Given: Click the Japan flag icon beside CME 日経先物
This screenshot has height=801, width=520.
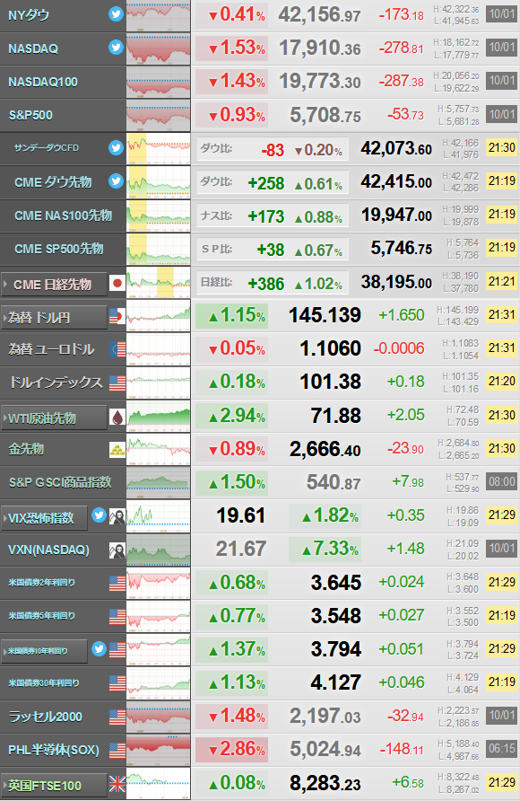Looking at the screenshot, I should coord(117,283).
